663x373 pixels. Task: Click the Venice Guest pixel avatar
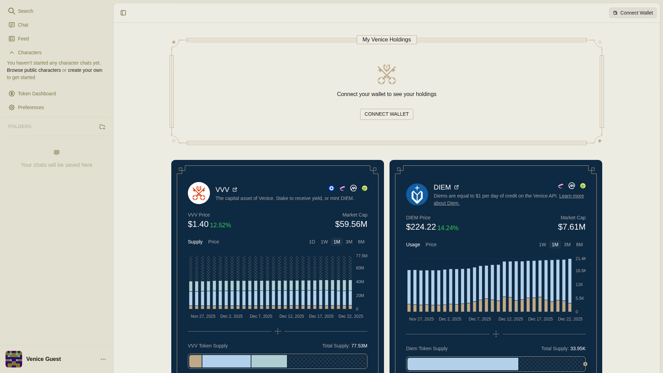(14, 359)
